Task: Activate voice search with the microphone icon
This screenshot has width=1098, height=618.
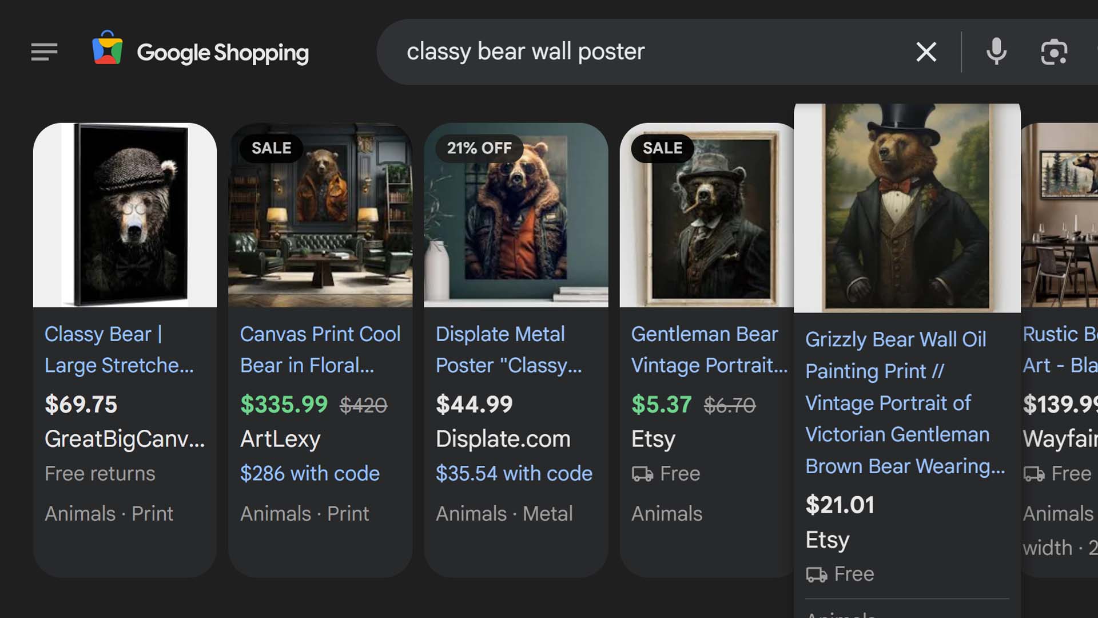Action: (x=996, y=52)
